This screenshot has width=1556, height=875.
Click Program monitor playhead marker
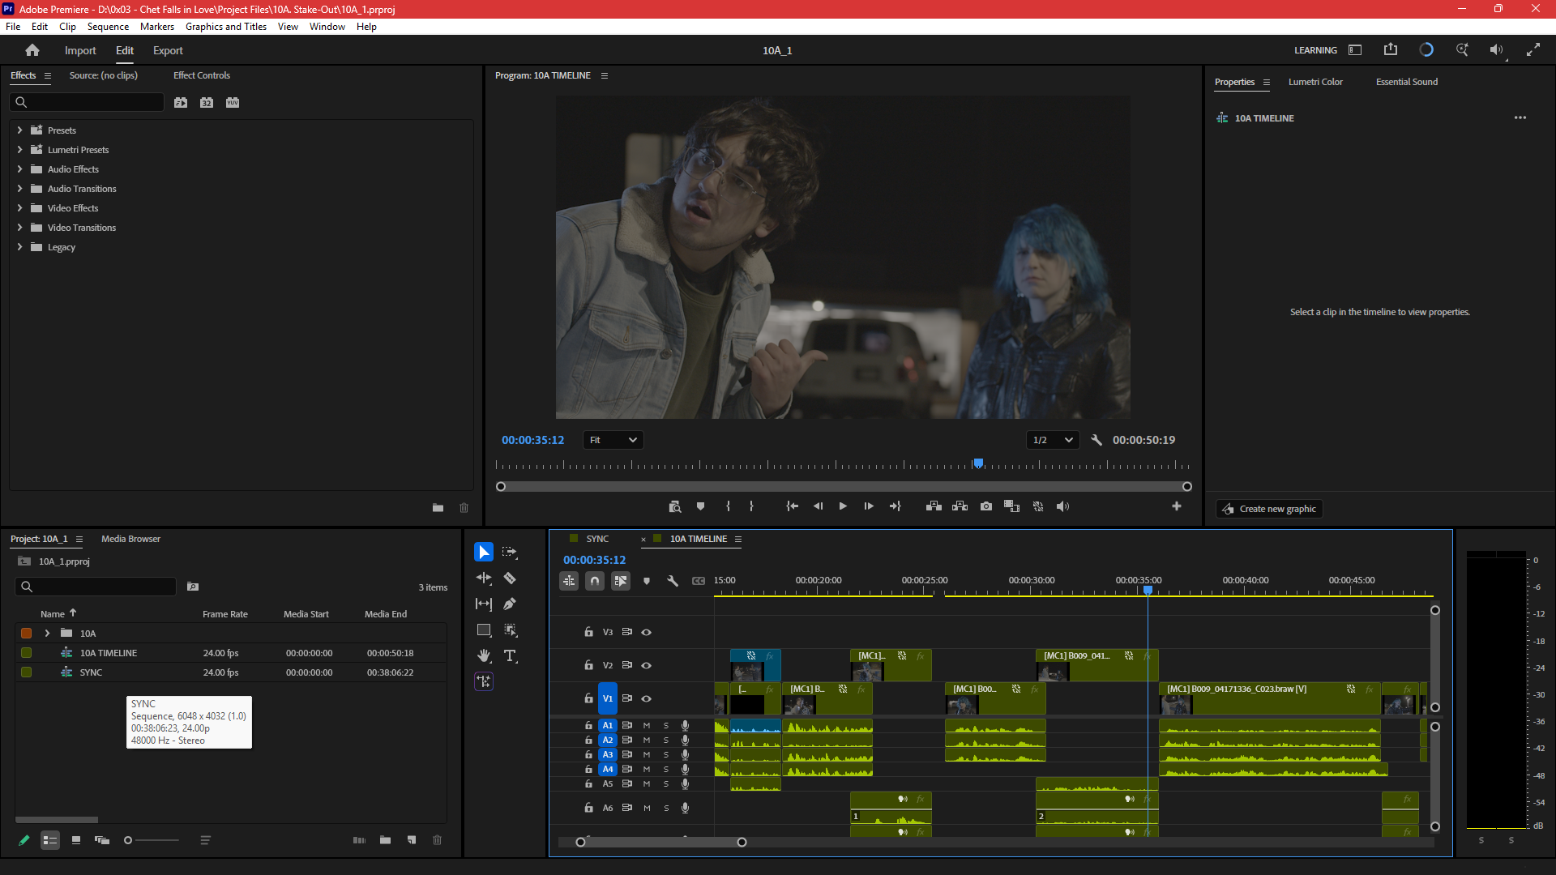point(978,463)
